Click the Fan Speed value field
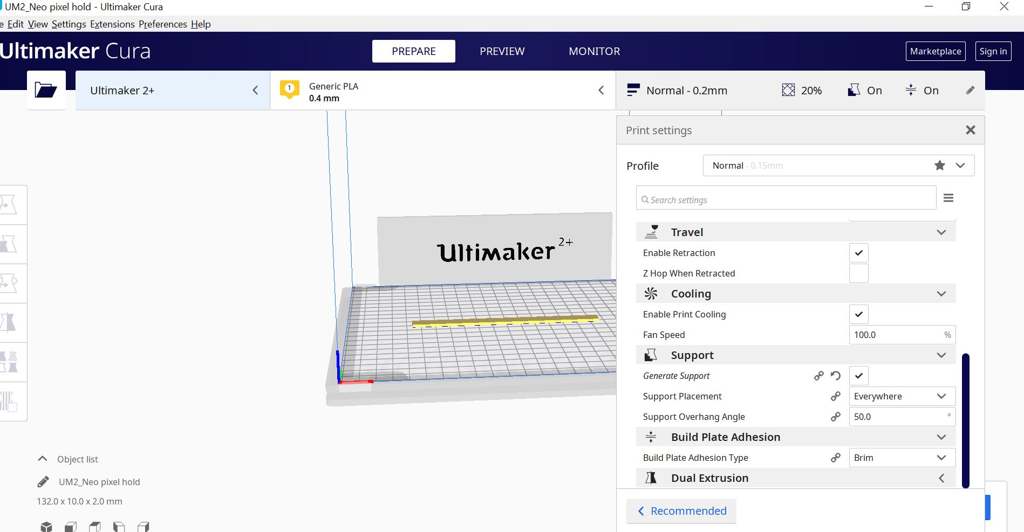 coord(902,335)
